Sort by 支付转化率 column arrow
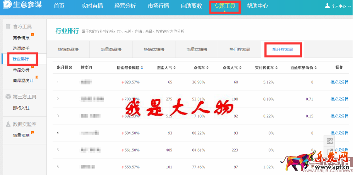Viewport: 353px width, 175px height. pyautogui.click(x=277, y=68)
